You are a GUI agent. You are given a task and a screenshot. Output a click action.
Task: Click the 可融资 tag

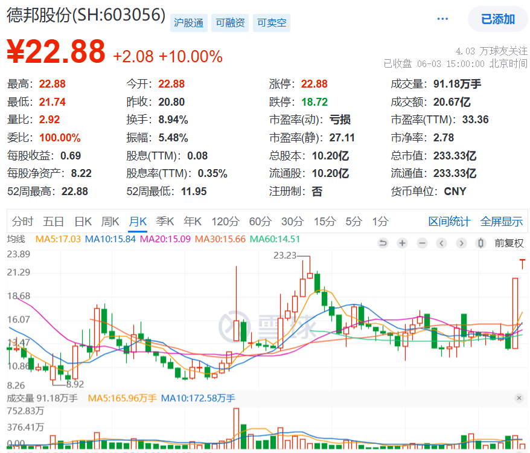230,23
